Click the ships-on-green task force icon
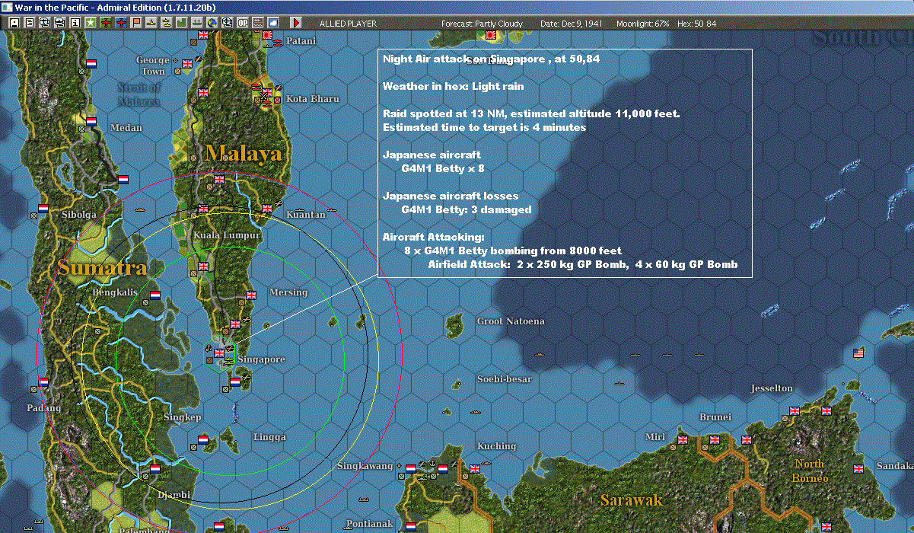This screenshot has width=914, height=533. pyautogui.click(x=196, y=23)
